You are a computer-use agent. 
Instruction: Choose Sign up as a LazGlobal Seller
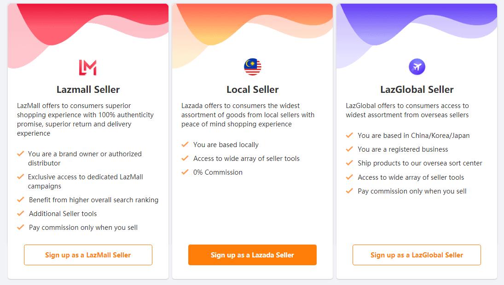tap(417, 255)
